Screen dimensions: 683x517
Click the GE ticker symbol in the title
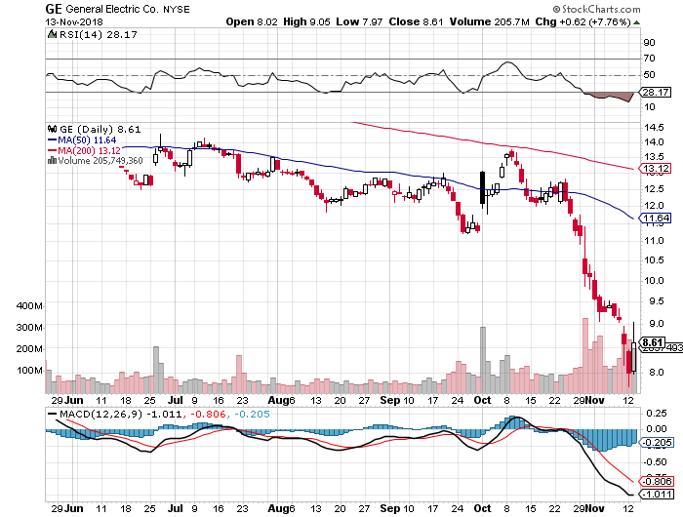(54, 9)
